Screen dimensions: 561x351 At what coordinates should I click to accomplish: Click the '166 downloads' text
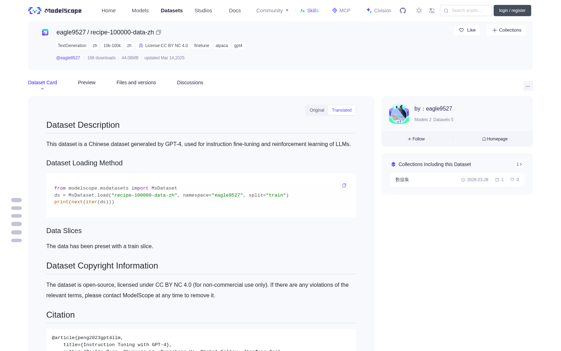[101, 58]
